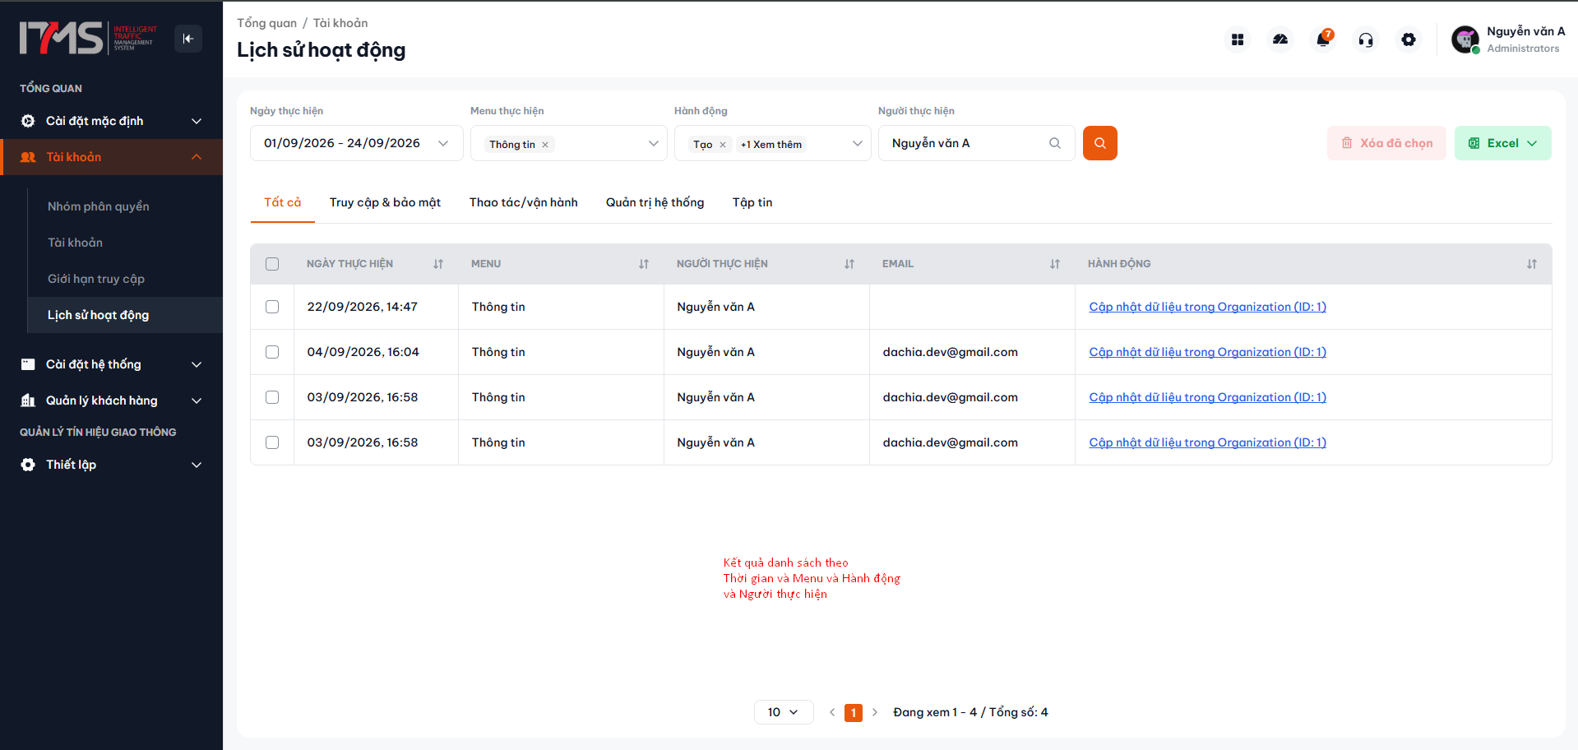
Task: Remove the Tạo tag from action filter
Action: point(723,145)
